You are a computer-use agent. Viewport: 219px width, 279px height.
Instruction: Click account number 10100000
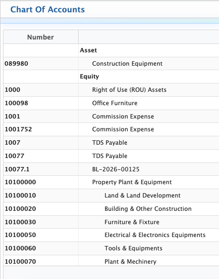(20, 182)
